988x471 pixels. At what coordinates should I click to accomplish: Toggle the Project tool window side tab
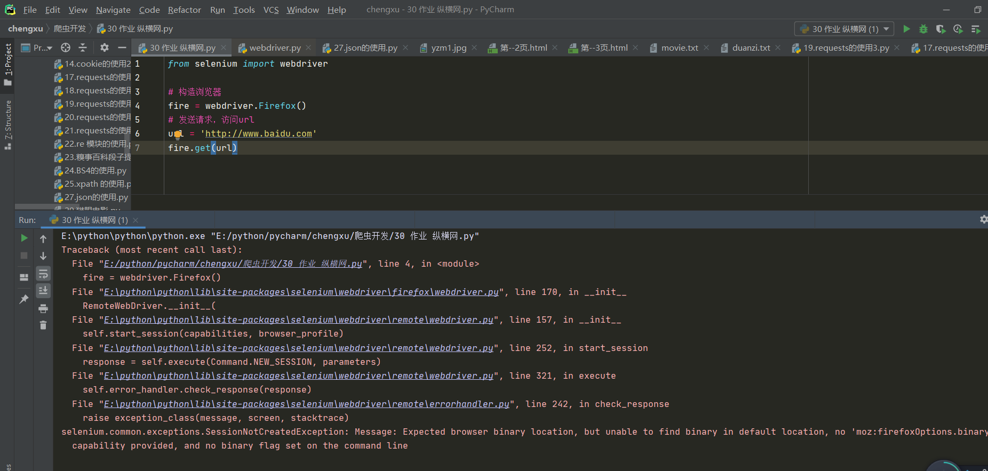click(7, 64)
